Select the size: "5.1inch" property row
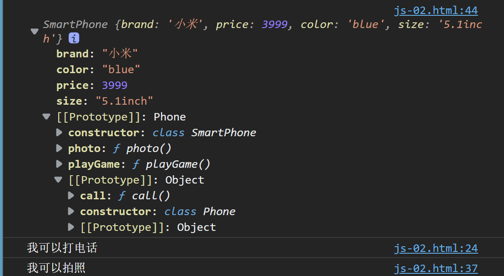The image size is (504, 276). coord(105,101)
